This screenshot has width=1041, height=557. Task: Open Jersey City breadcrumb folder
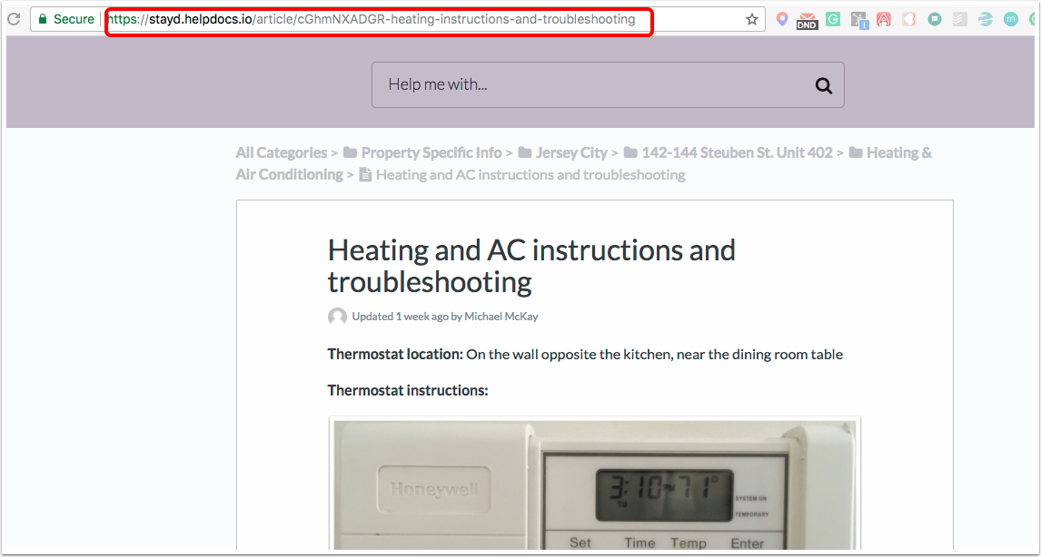click(563, 152)
